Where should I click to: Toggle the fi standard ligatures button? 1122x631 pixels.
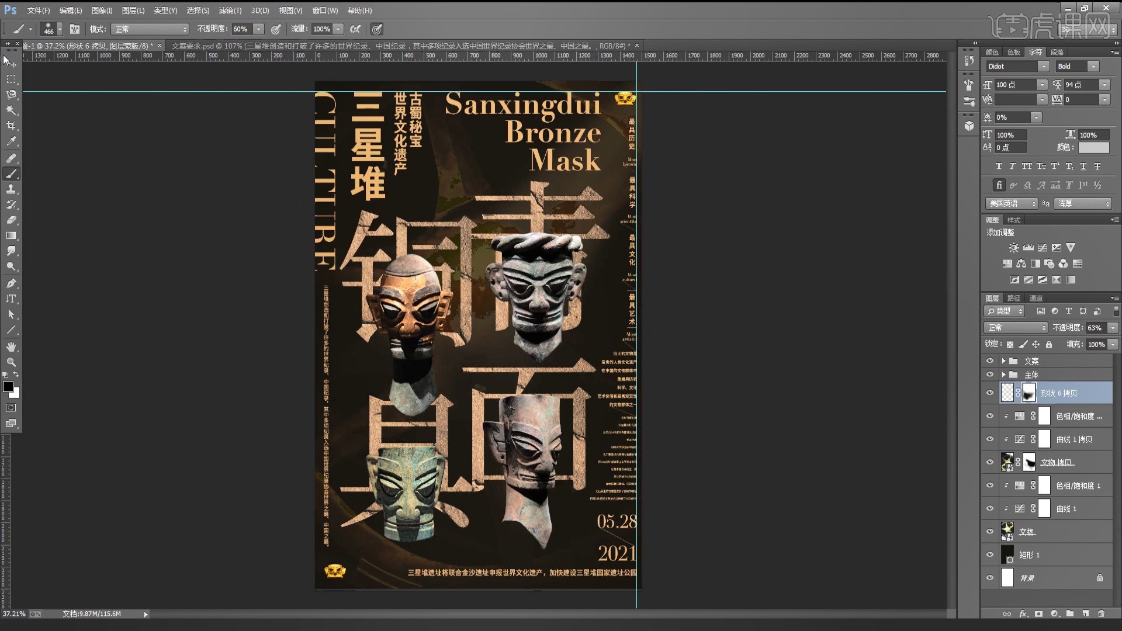[999, 185]
